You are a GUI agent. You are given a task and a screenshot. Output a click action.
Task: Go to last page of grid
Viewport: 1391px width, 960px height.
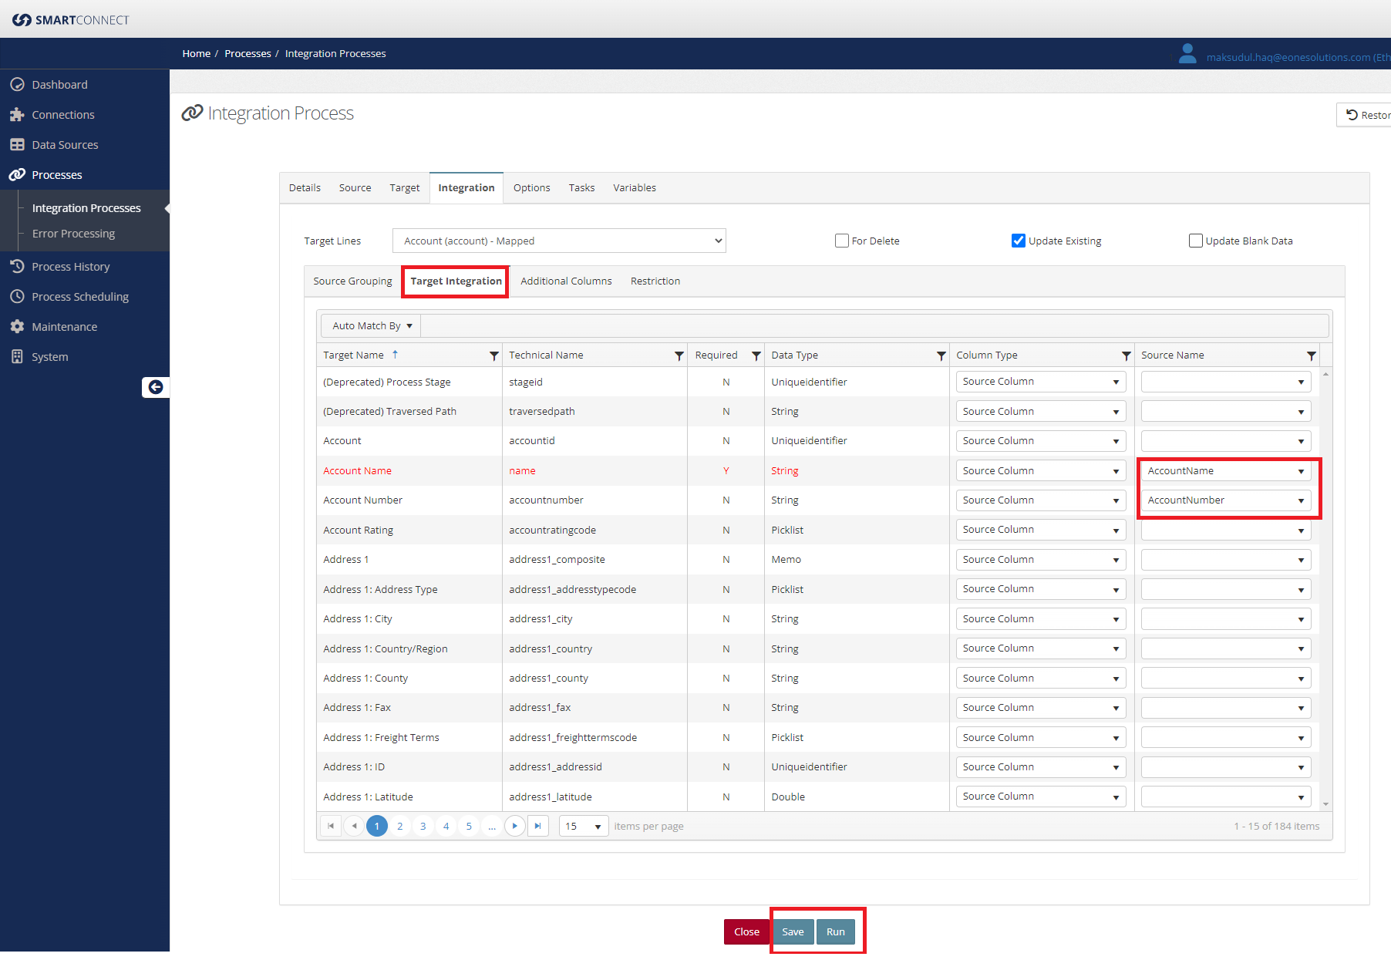[x=537, y=826]
